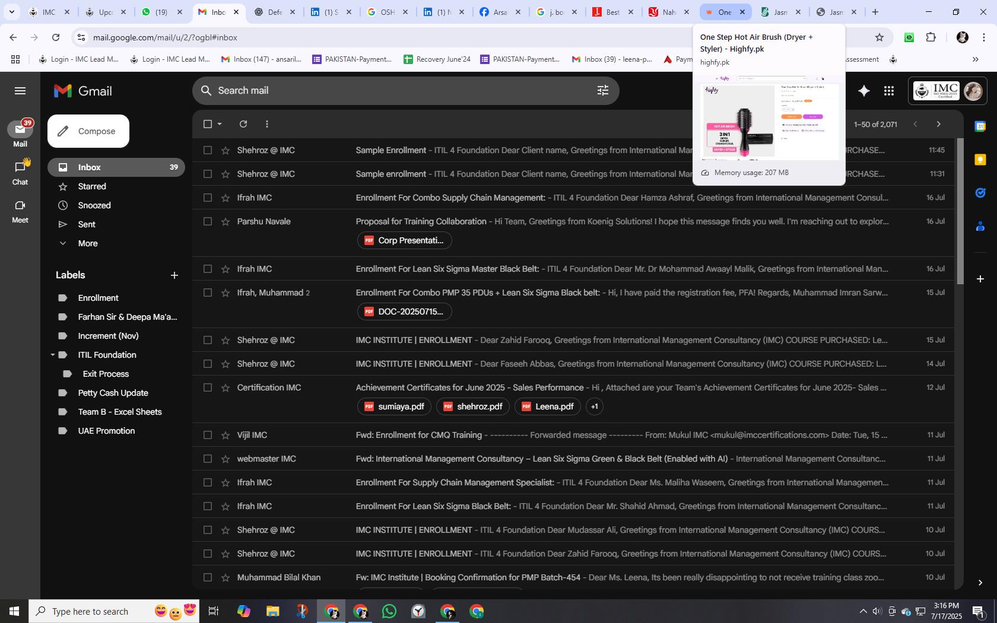Open the Inbox folder
This screenshot has width=997, height=623.
(116, 167)
